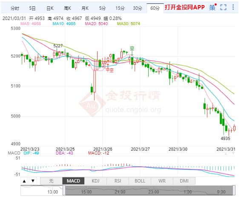Click the down arrow indicator button
The width and height of the screenshot is (241, 197).
point(33,181)
